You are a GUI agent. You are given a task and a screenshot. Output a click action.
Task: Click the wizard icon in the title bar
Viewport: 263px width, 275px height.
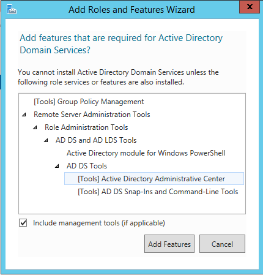click(12, 9)
